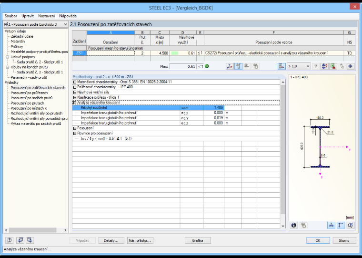
Task: Click the cross-section info icon
Action: pos(294,225)
